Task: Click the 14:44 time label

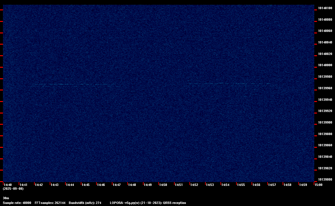Action: point(70,185)
